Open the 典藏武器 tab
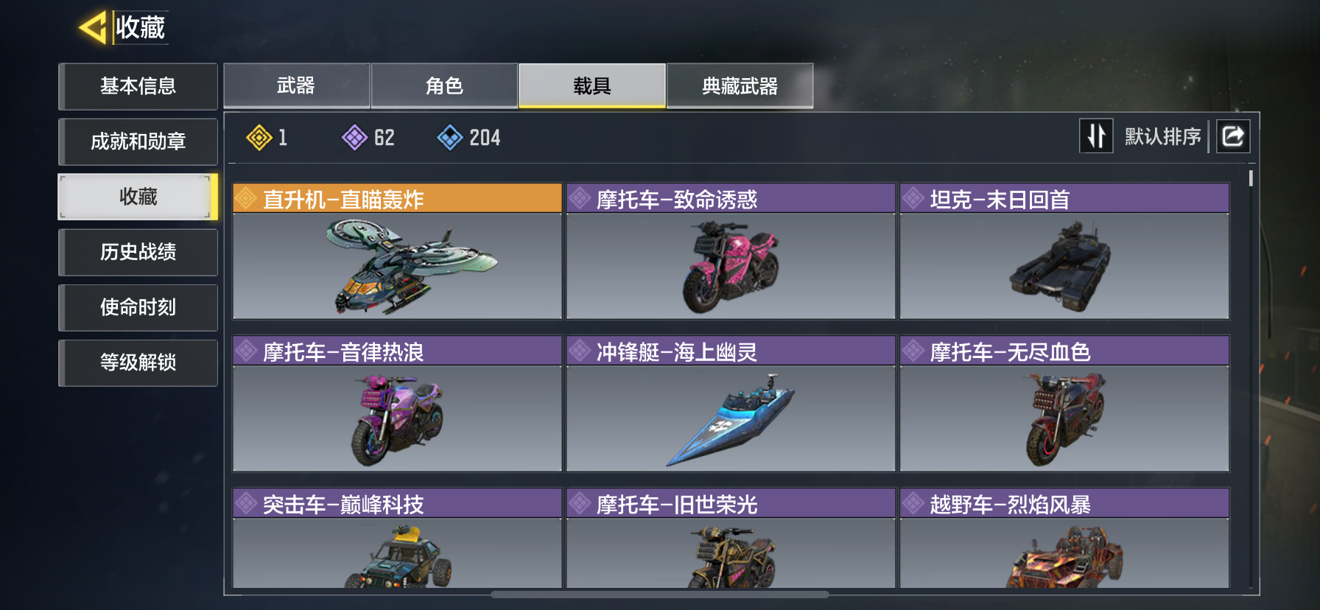Image resolution: width=1320 pixels, height=610 pixels. tap(740, 85)
